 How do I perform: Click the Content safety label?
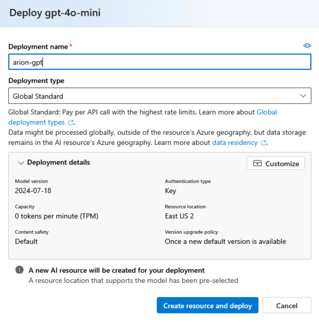pyautogui.click(x=32, y=232)
